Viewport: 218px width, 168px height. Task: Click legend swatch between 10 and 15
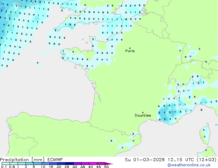pyautogui.click(x=46, y=164)
